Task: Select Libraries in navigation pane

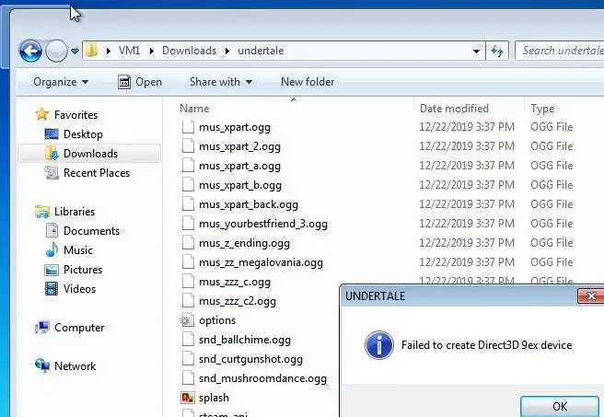Action: coord(75,212)
